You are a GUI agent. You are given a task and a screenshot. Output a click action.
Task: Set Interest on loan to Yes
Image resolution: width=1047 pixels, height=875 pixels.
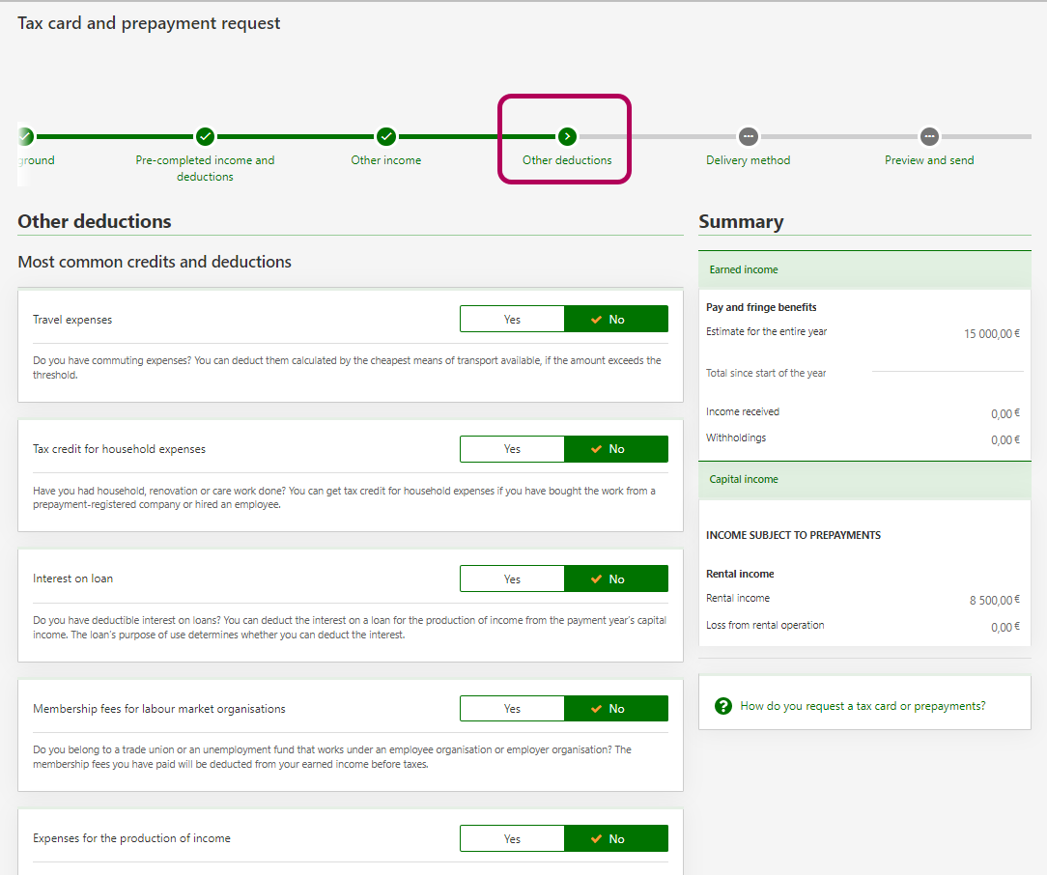pyautogui.click(x=512, y=579)
